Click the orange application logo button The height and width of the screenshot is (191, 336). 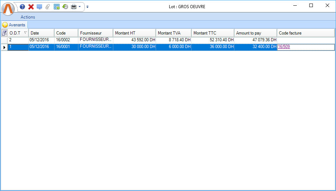9,9
